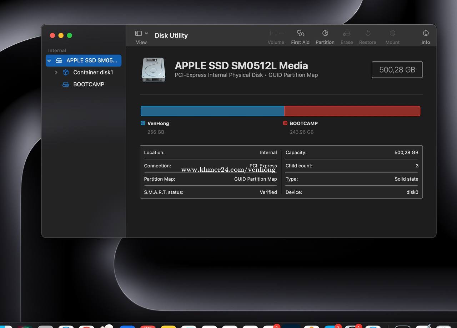Select the BOOTCAMP row label in sidebar

click(89, 84)
